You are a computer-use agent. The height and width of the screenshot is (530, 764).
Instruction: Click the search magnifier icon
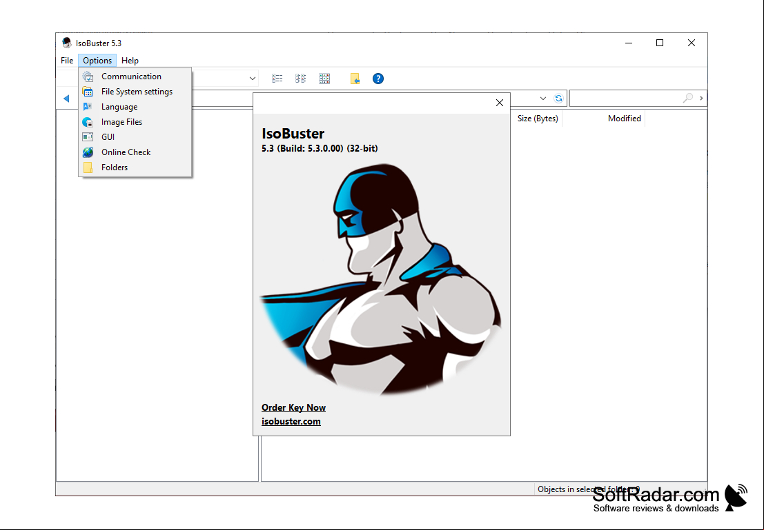coord(688,99)
